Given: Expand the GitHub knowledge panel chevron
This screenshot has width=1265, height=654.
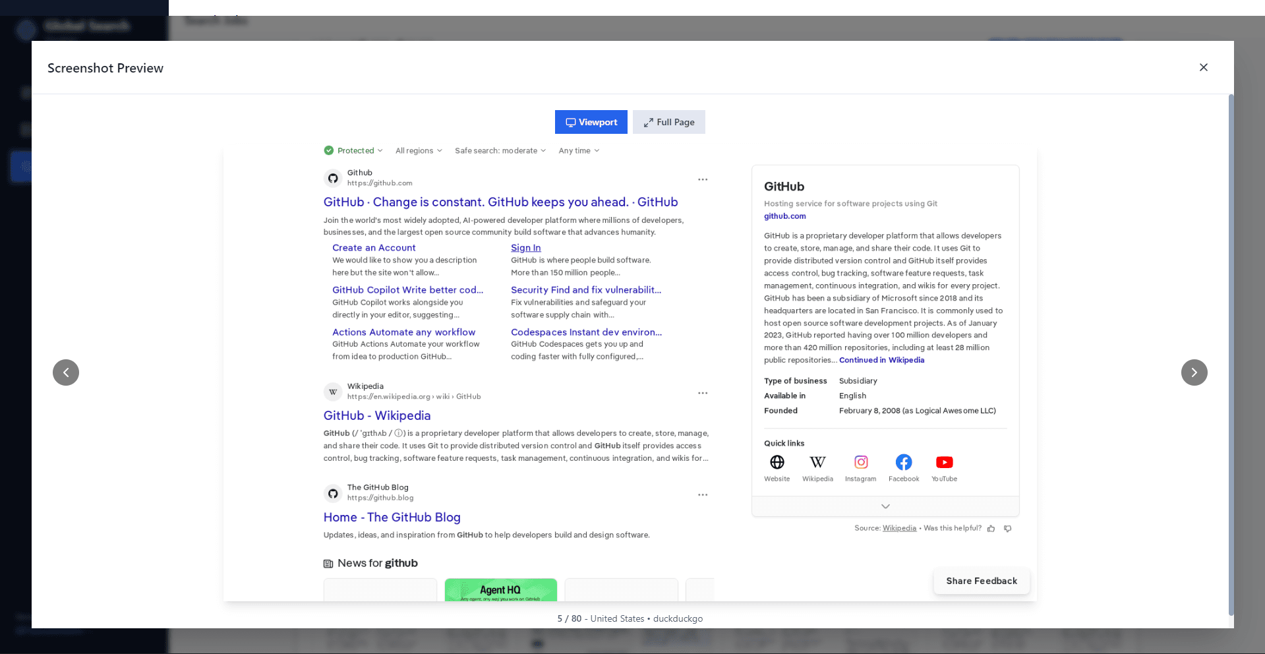Looking at the screenshot, I should point(885,506).
